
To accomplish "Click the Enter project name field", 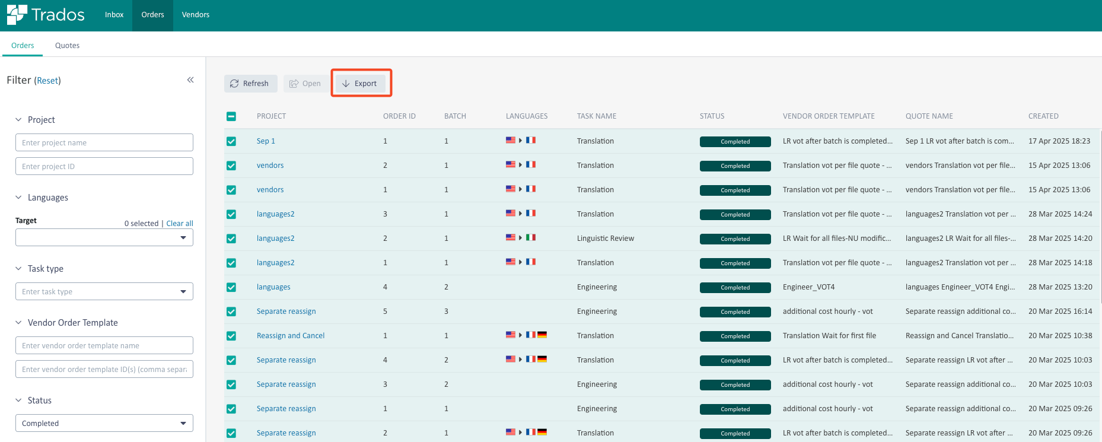I will (104, 143).
